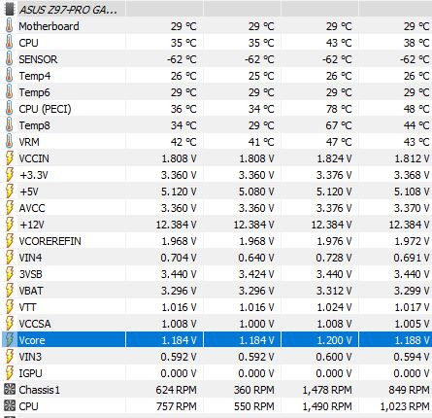Image resolution: width=432 pixels, height=418 pixels.
Task: Select the SENSOR row label
Action: (x=38, y=59)
